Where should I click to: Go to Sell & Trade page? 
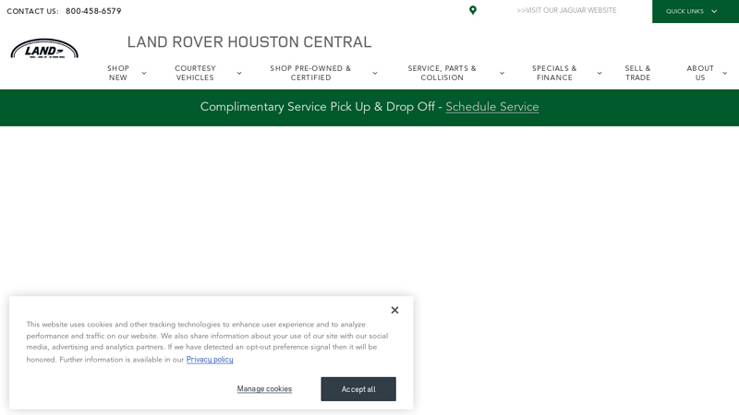[x=637, y=73]
